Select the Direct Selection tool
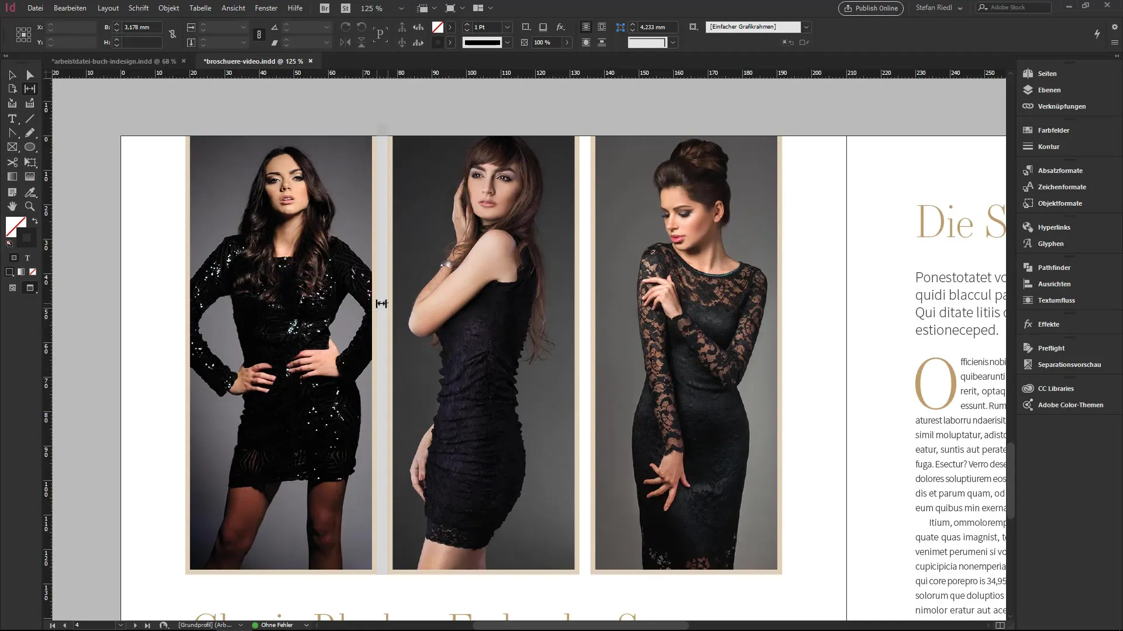The width and height of the screenshot is (1123, 631). (x=30, y=75)
